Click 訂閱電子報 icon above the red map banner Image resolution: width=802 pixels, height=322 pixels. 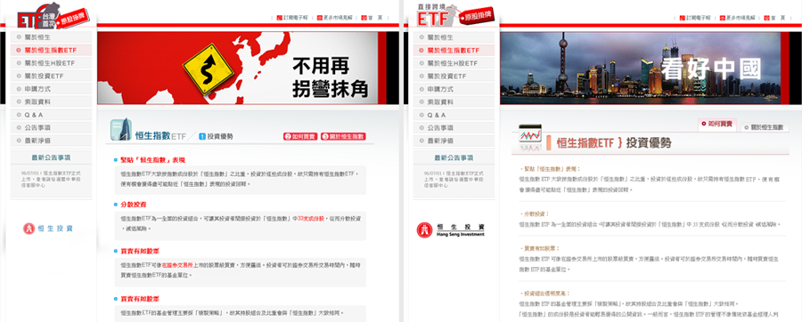(x=279, y=18)
